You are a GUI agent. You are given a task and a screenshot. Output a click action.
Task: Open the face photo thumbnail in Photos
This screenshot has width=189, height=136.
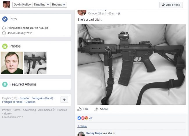click(12, 63)
